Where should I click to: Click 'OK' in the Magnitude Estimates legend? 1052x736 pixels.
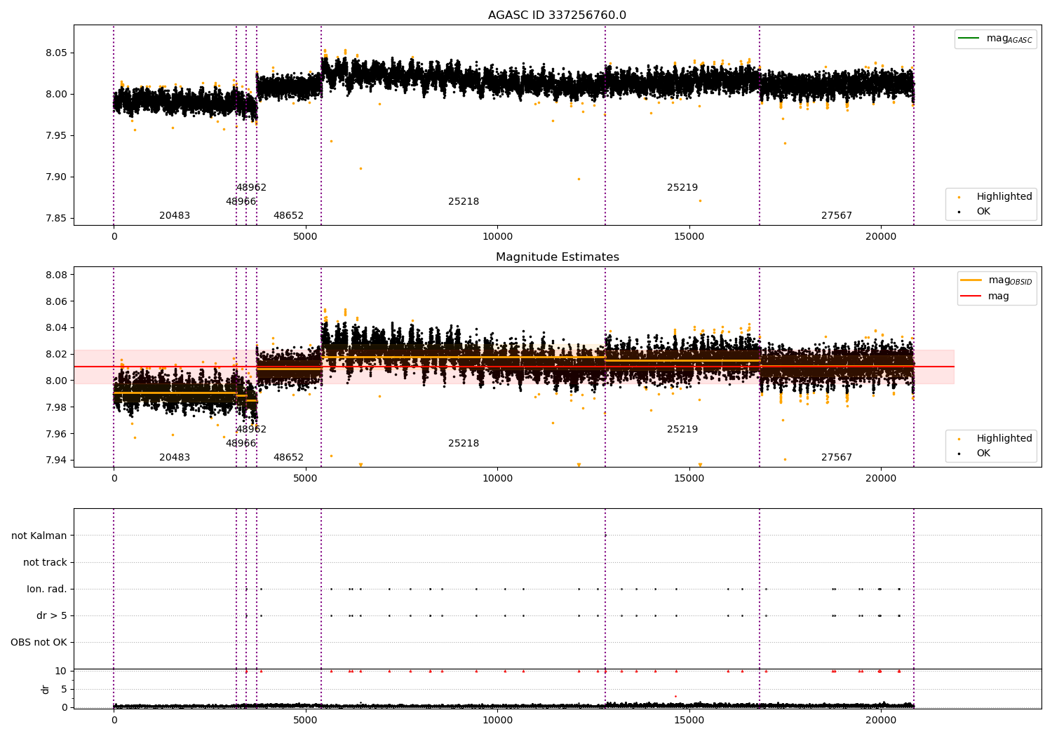click(x=983, y=453)
